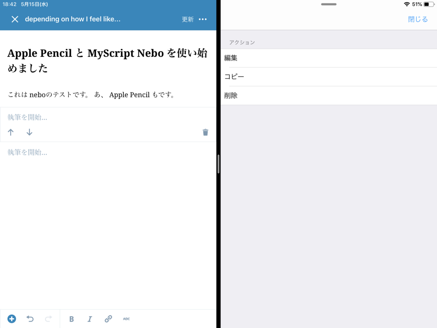
Task: Tap the Wi-Fi status icon
Action: point(407,4)
